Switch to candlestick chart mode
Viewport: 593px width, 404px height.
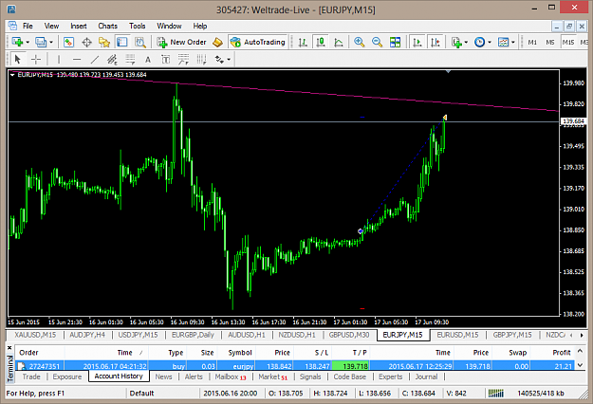pos(321,42)
